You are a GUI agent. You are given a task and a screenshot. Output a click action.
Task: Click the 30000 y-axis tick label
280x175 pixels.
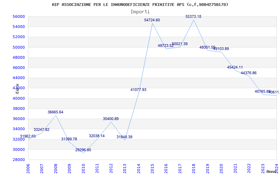19,149
